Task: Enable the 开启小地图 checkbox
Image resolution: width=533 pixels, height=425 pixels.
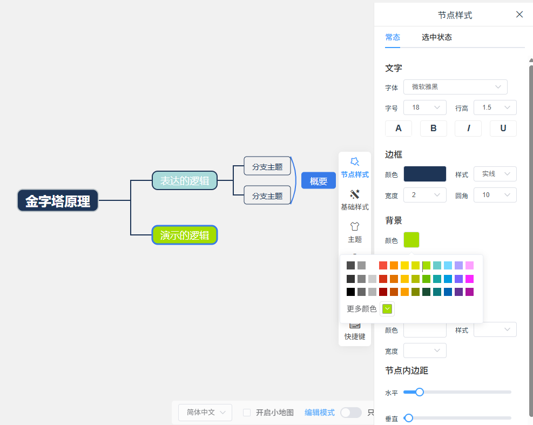Action: click(x=247, y=413)
